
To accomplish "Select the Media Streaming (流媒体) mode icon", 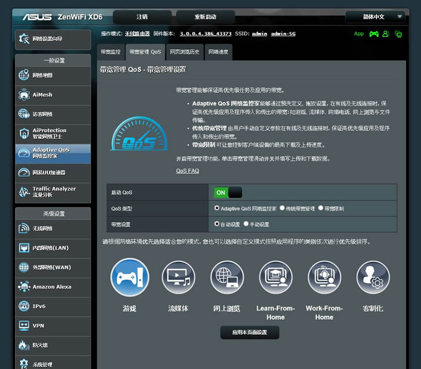I will click(178, 277).
